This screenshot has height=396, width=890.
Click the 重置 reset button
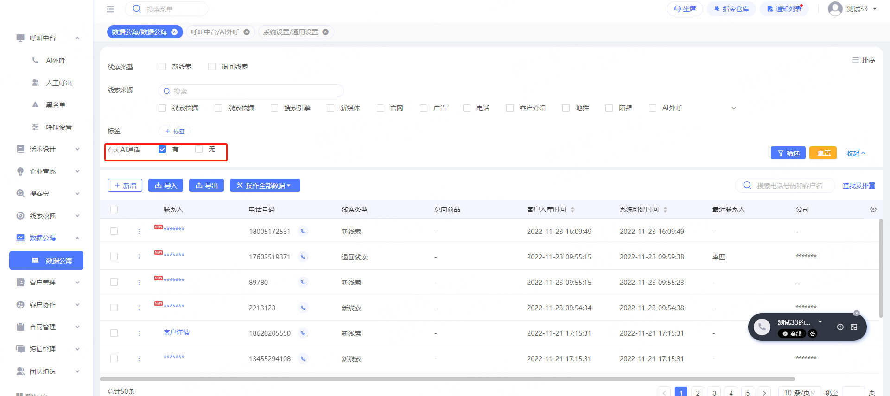(x=823, y=153)
